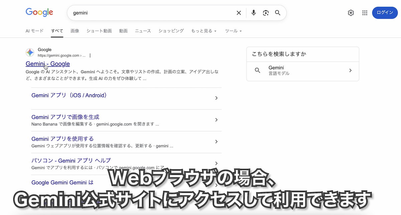Clear the search box with X icon

(x=239, y=13)
